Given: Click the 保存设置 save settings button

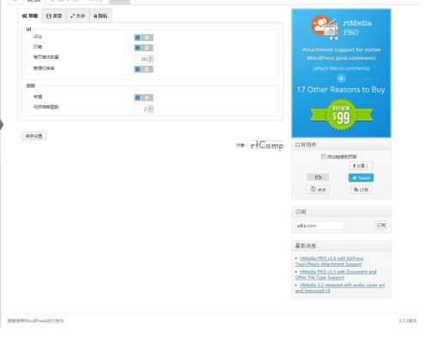Looking at the screenshot, I should (x=33, y=136).
